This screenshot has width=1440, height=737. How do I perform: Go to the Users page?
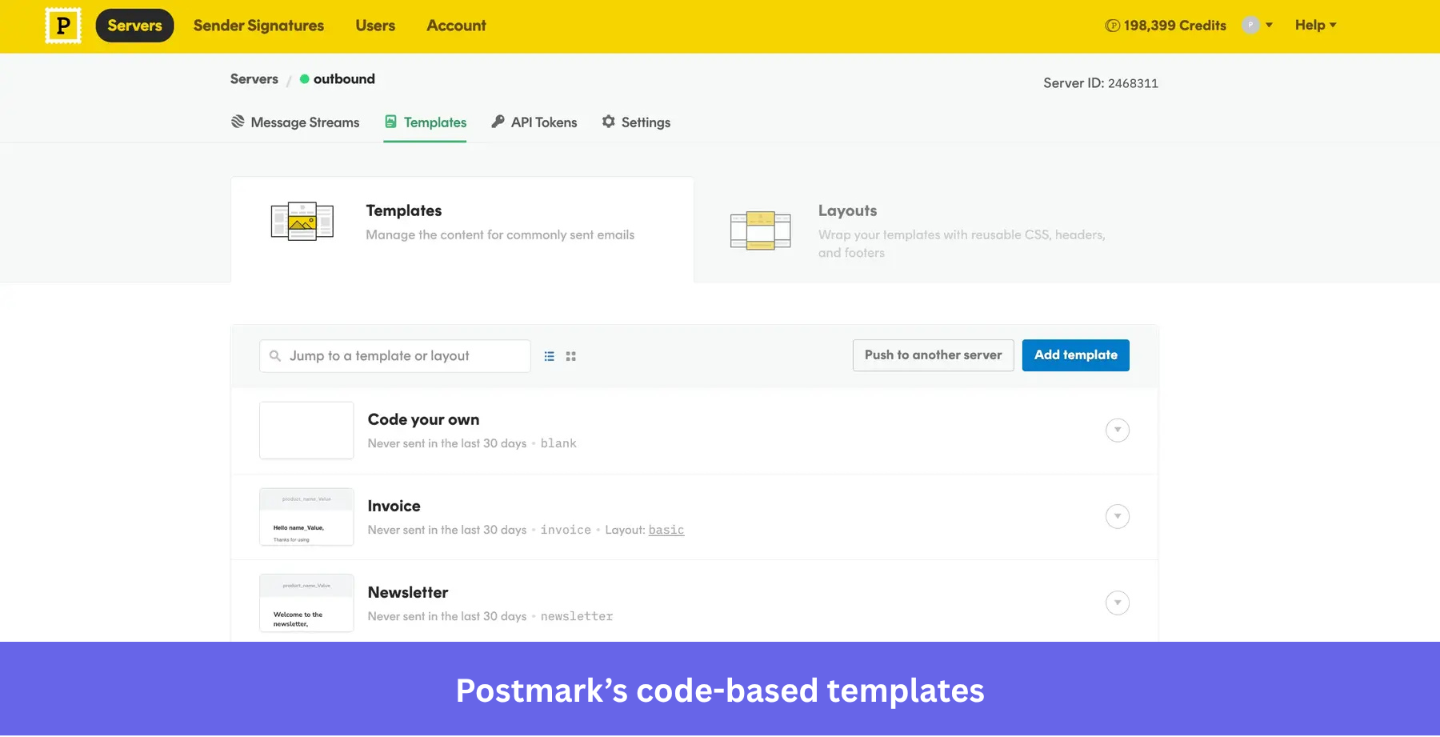tap(375, 26)
